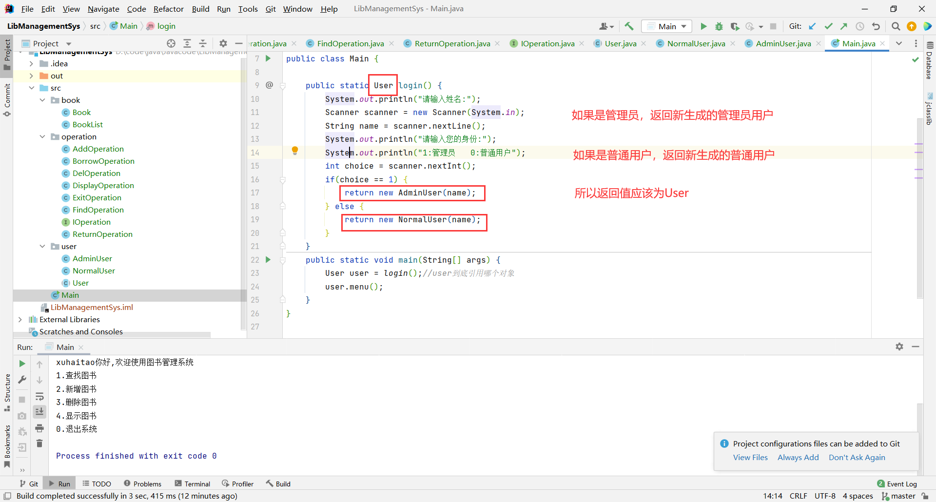
Task: Open IDE updates orange arrow icon
Action: (912, 26)
